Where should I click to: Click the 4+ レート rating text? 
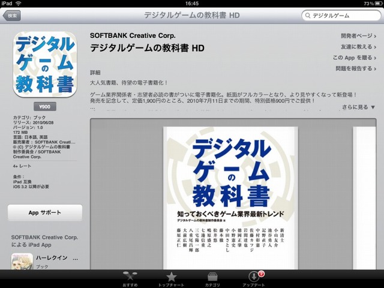point(22,166)
